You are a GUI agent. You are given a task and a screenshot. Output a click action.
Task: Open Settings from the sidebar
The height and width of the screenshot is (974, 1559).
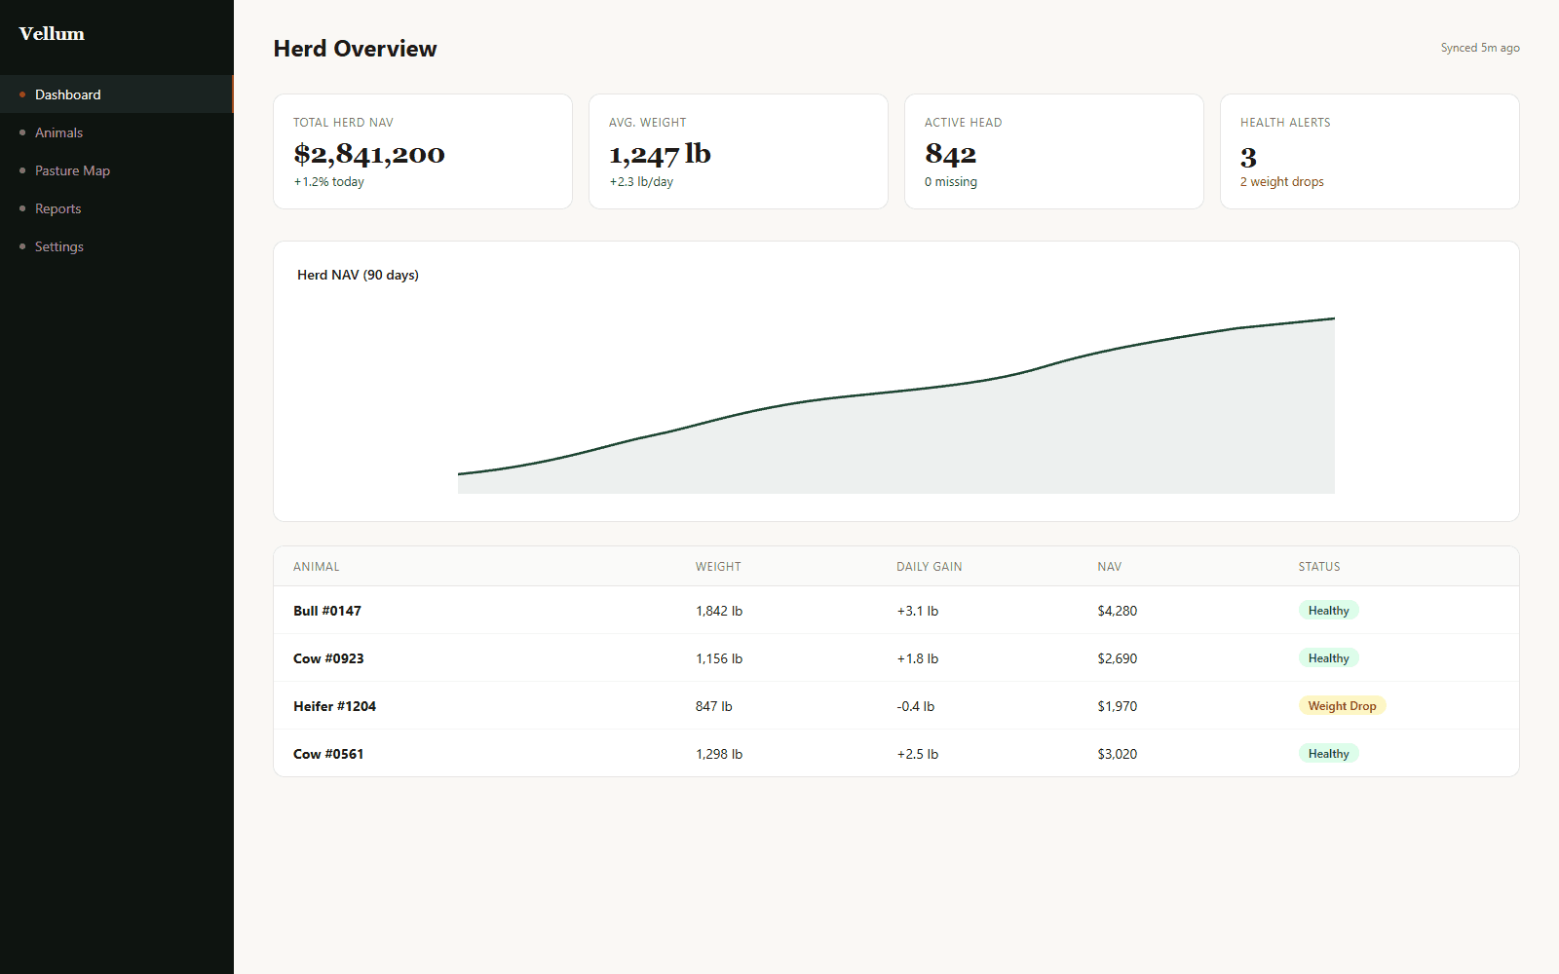(x=58, y=246)
